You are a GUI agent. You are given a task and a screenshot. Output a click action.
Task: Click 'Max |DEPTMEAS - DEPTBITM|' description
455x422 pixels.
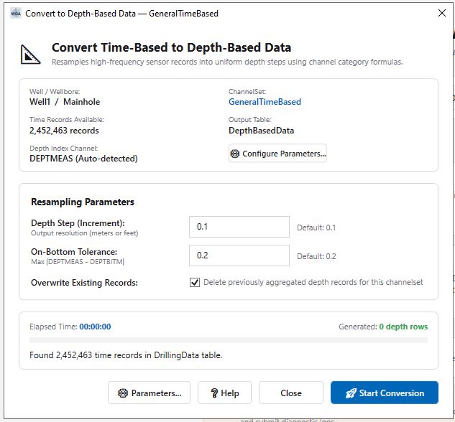click(78, 262)
